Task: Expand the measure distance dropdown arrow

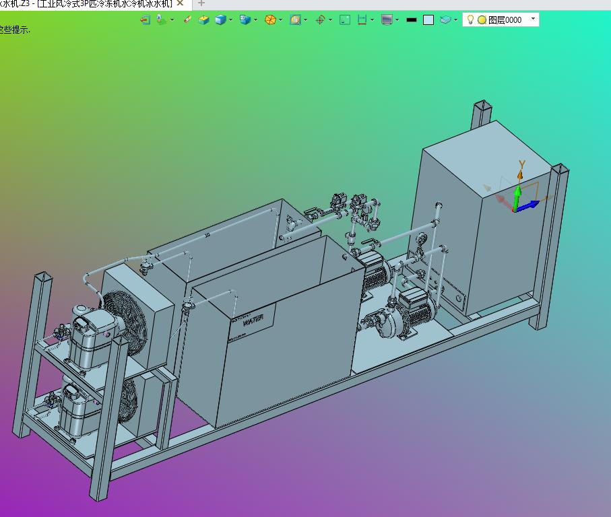Action: (x=373, y=20)
